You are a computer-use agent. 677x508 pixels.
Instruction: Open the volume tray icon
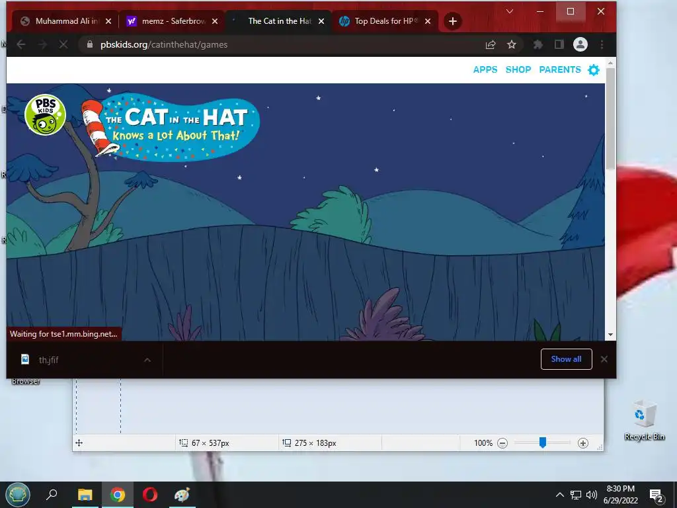[x=592, y=495]
